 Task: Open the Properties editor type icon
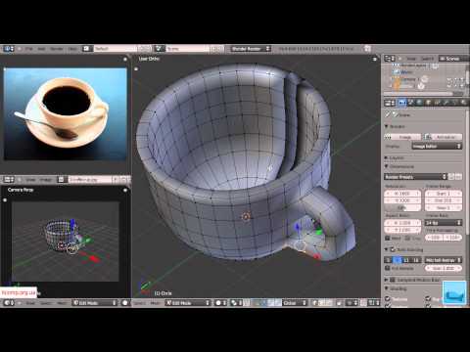coord(389,103)
